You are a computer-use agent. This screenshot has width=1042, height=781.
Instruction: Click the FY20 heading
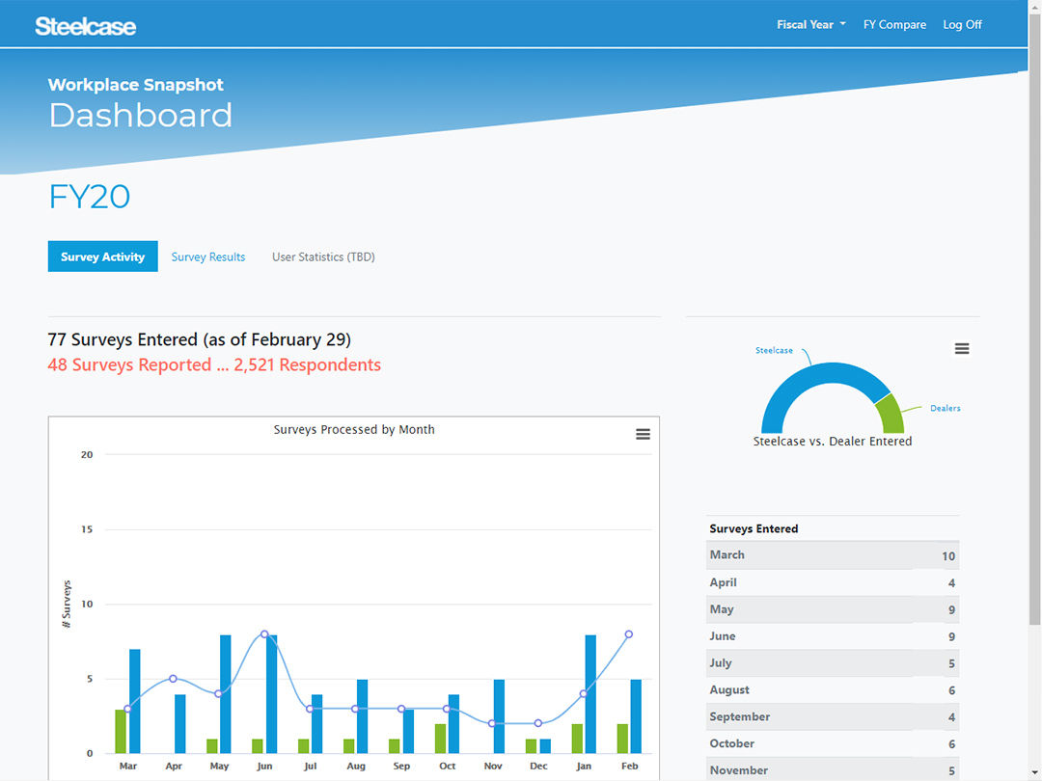90,197
